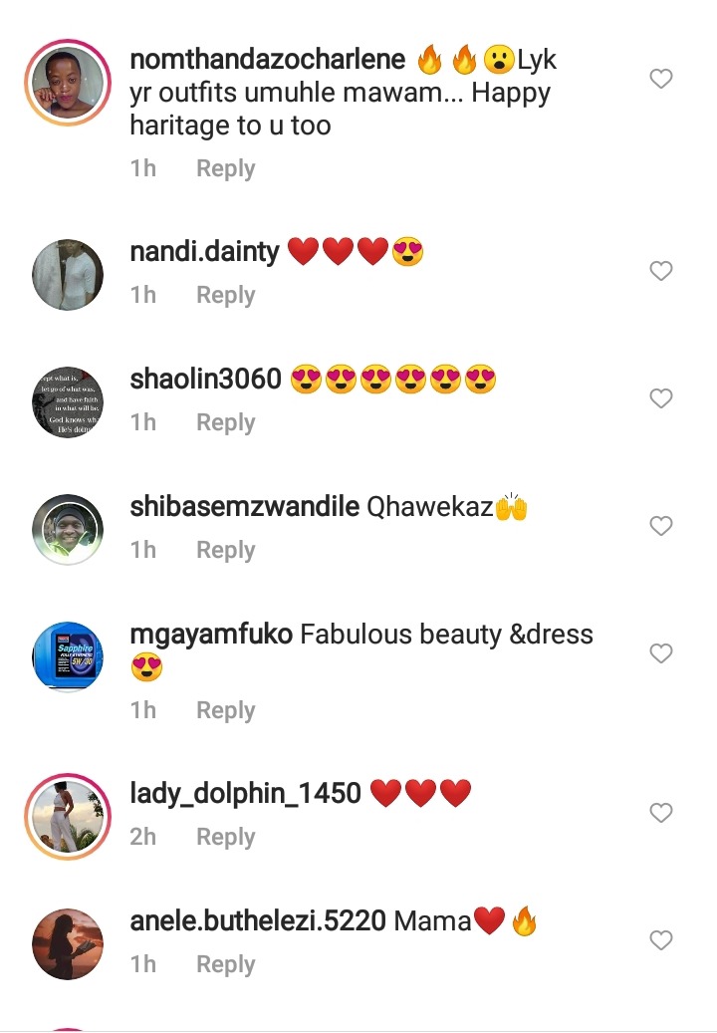Tap the heart icon on nandi.dainty's comment
The width and height of the screenshot is (717, 1033).
660,270
